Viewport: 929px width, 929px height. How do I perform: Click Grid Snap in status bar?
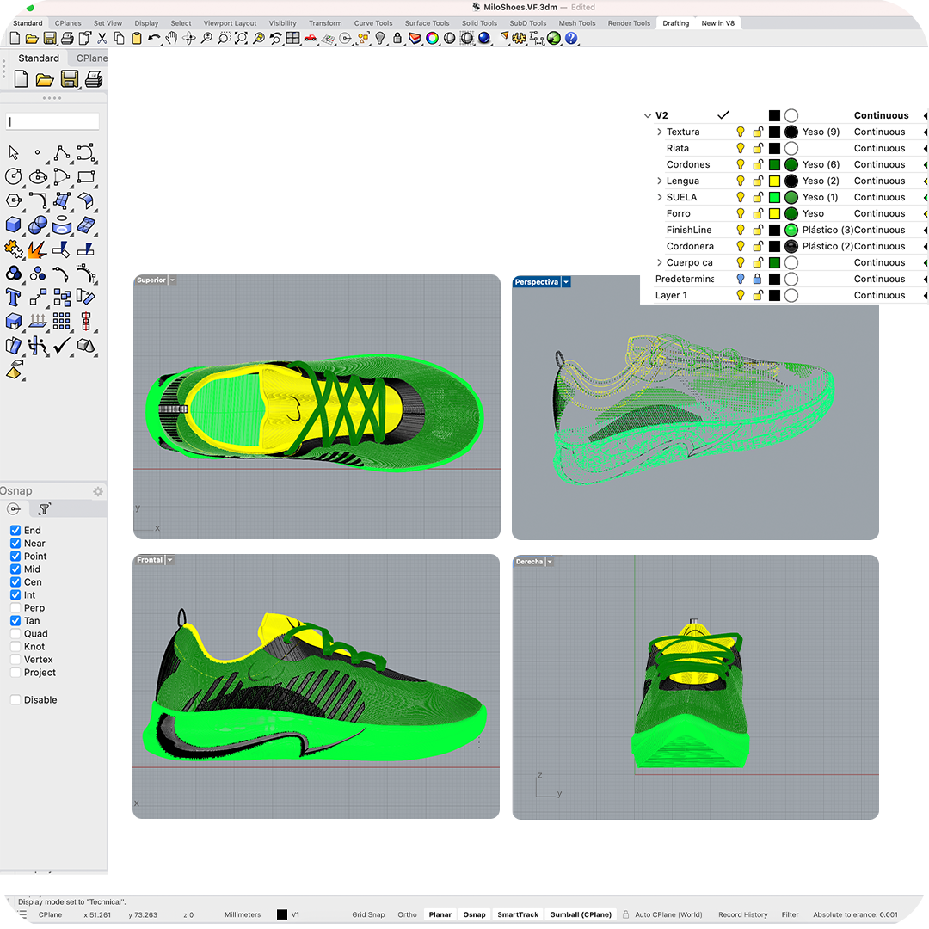pos(368,914)
